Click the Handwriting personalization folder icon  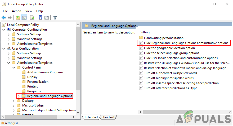click(141, 38)
